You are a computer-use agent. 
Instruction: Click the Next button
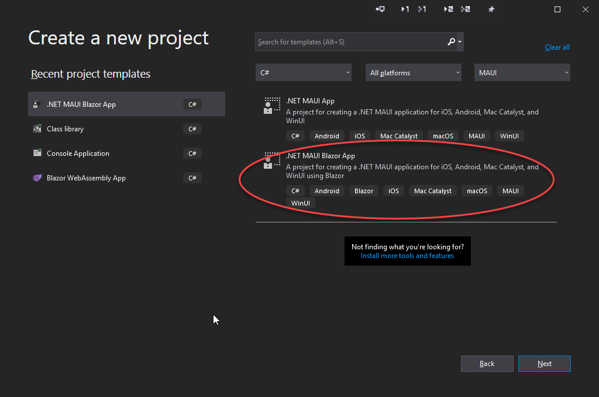tap(545, 364)
